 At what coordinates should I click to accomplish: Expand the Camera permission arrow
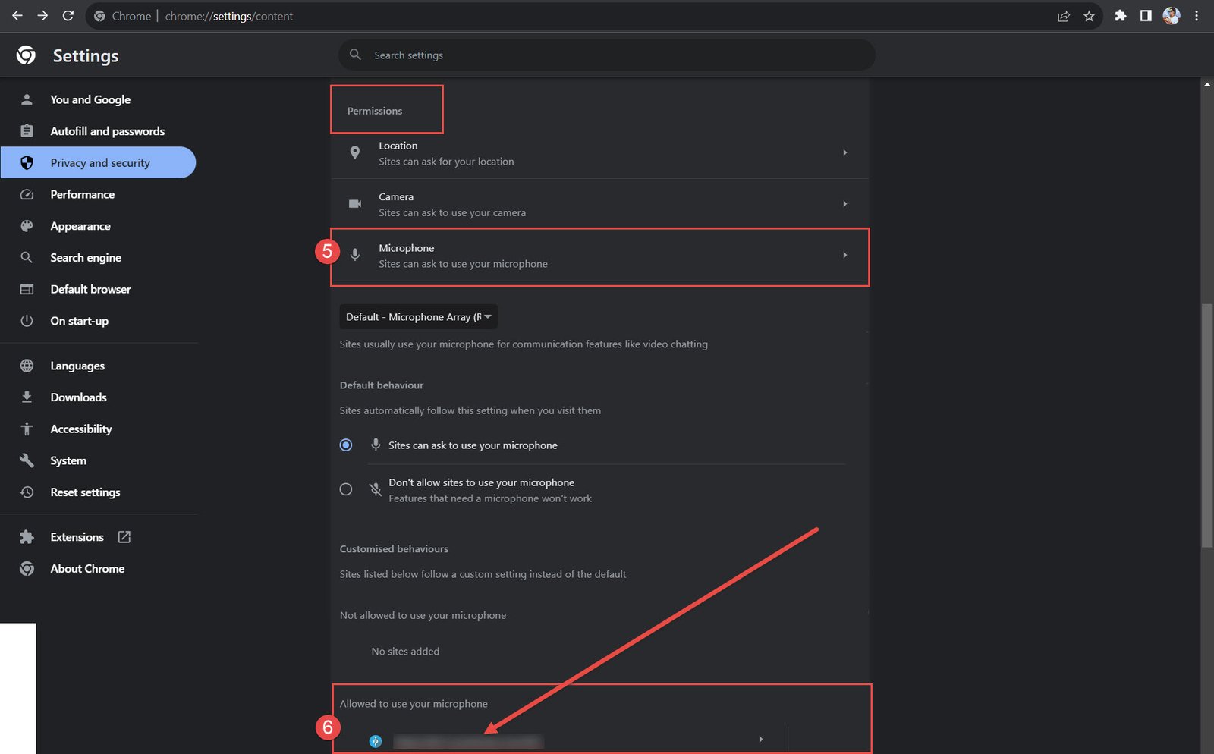pyautogui.click(x=844, y=204)
